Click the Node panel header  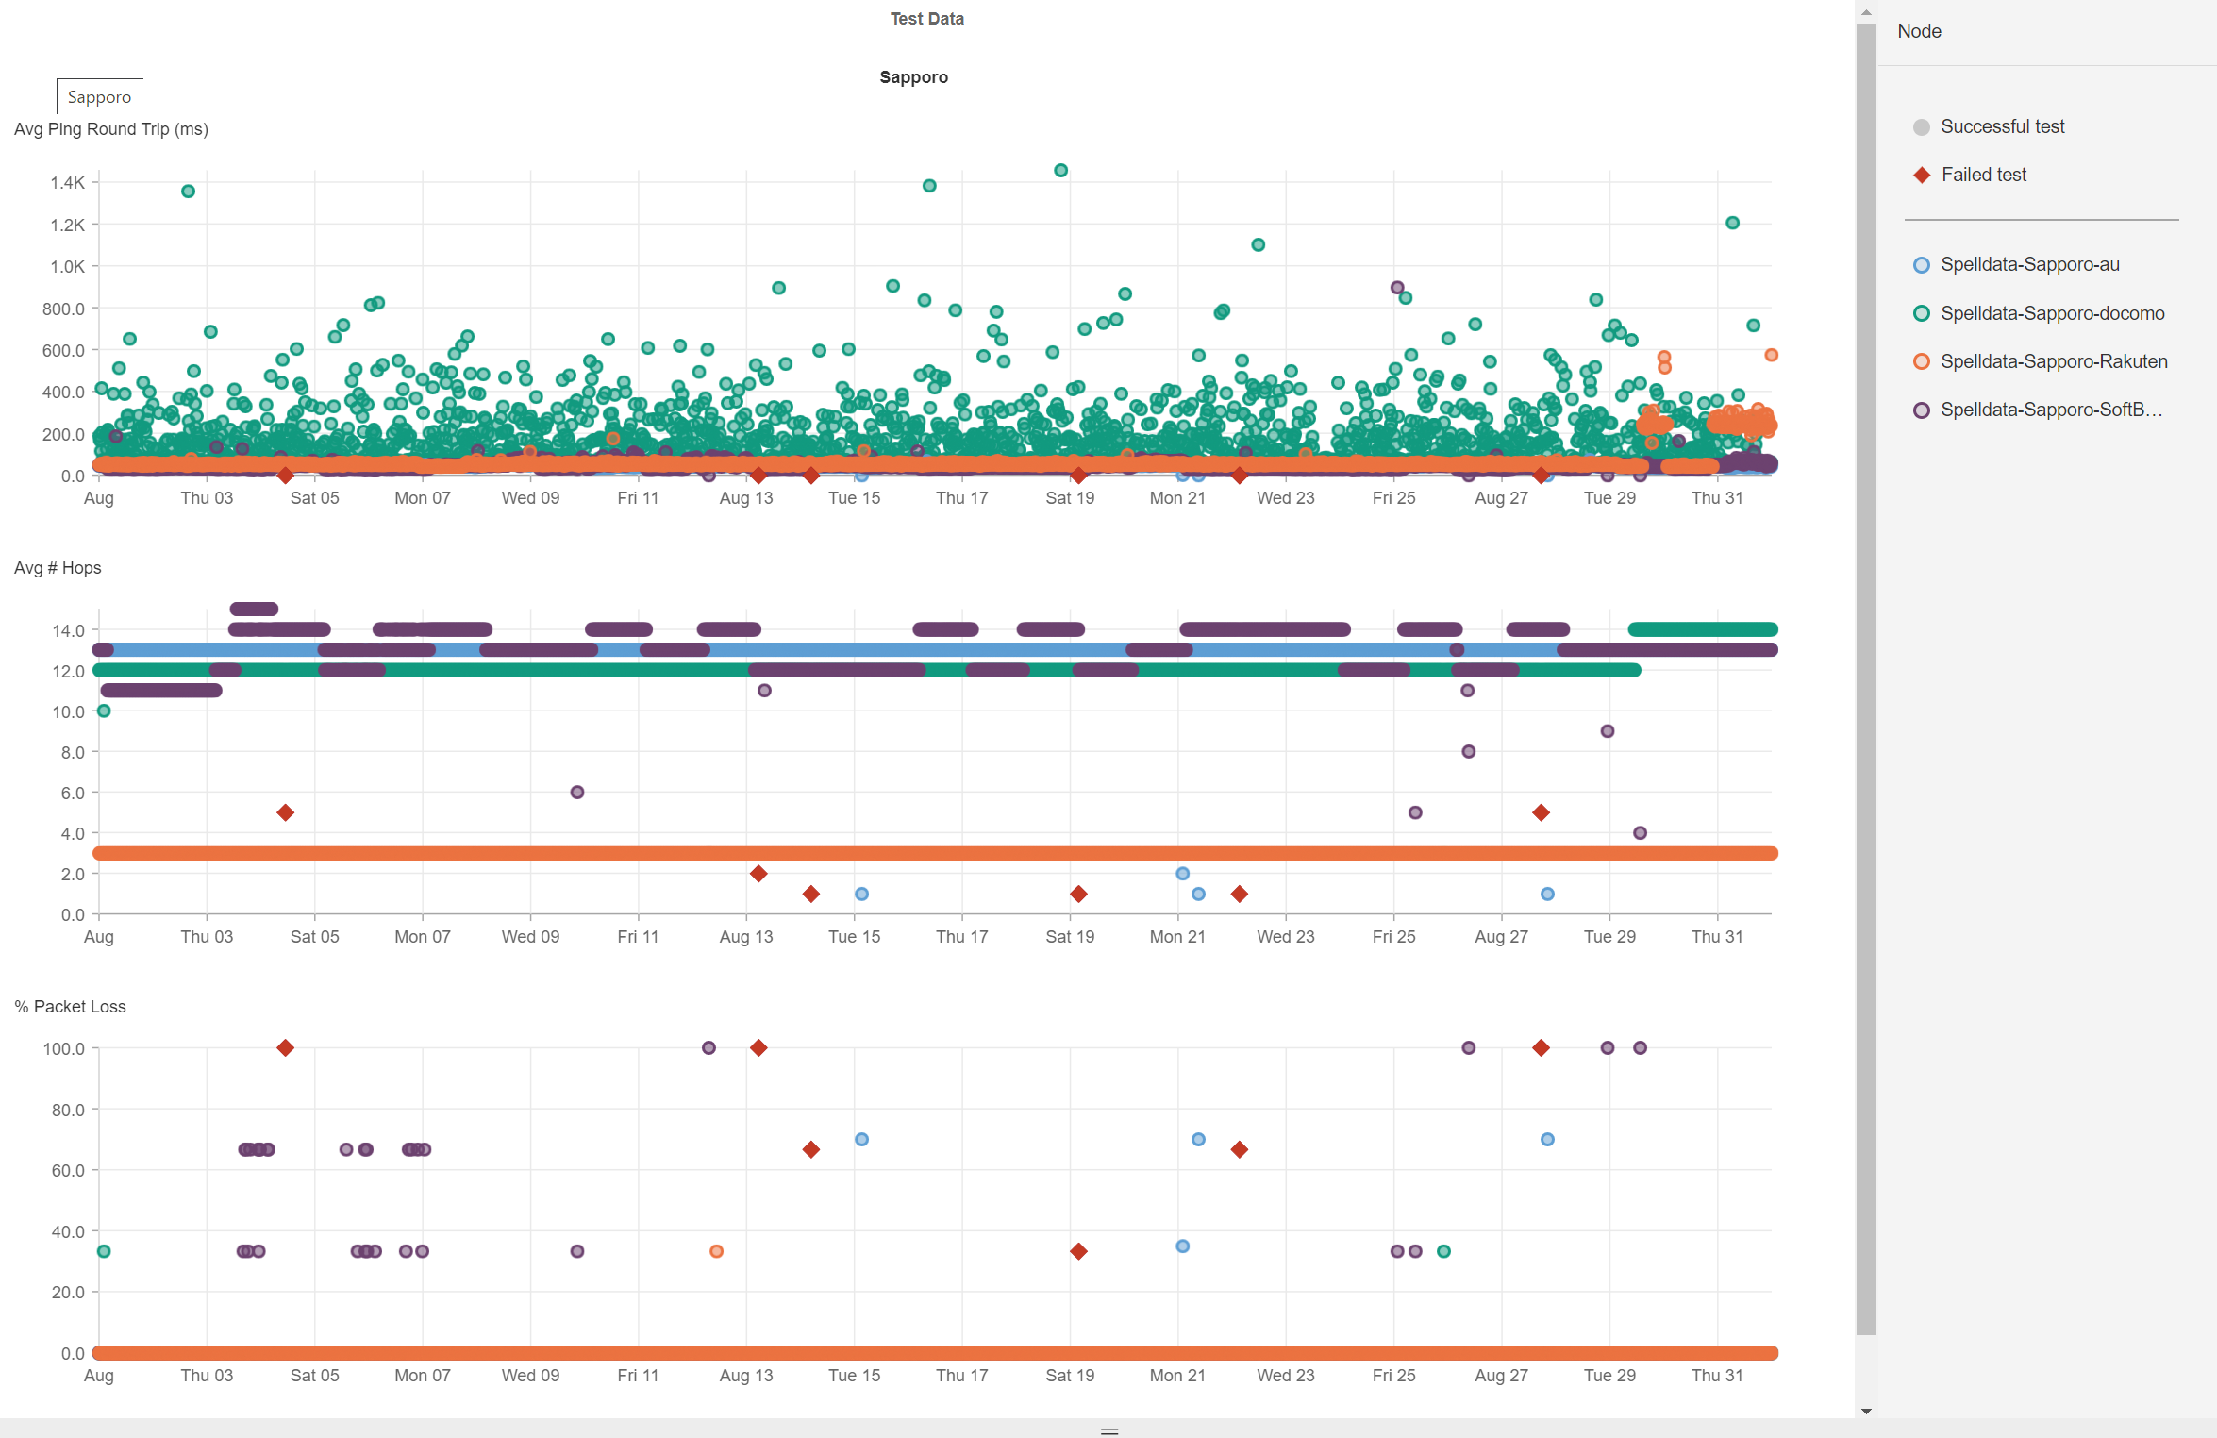tap(1919, 31)
